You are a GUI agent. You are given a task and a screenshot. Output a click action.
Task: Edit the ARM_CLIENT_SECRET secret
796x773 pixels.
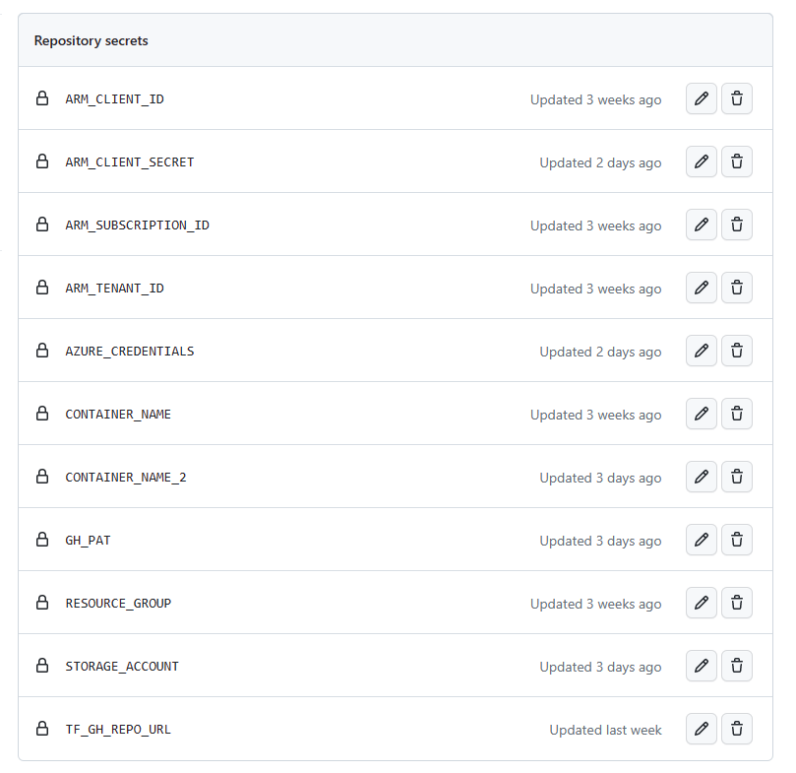tap(701, 161)
